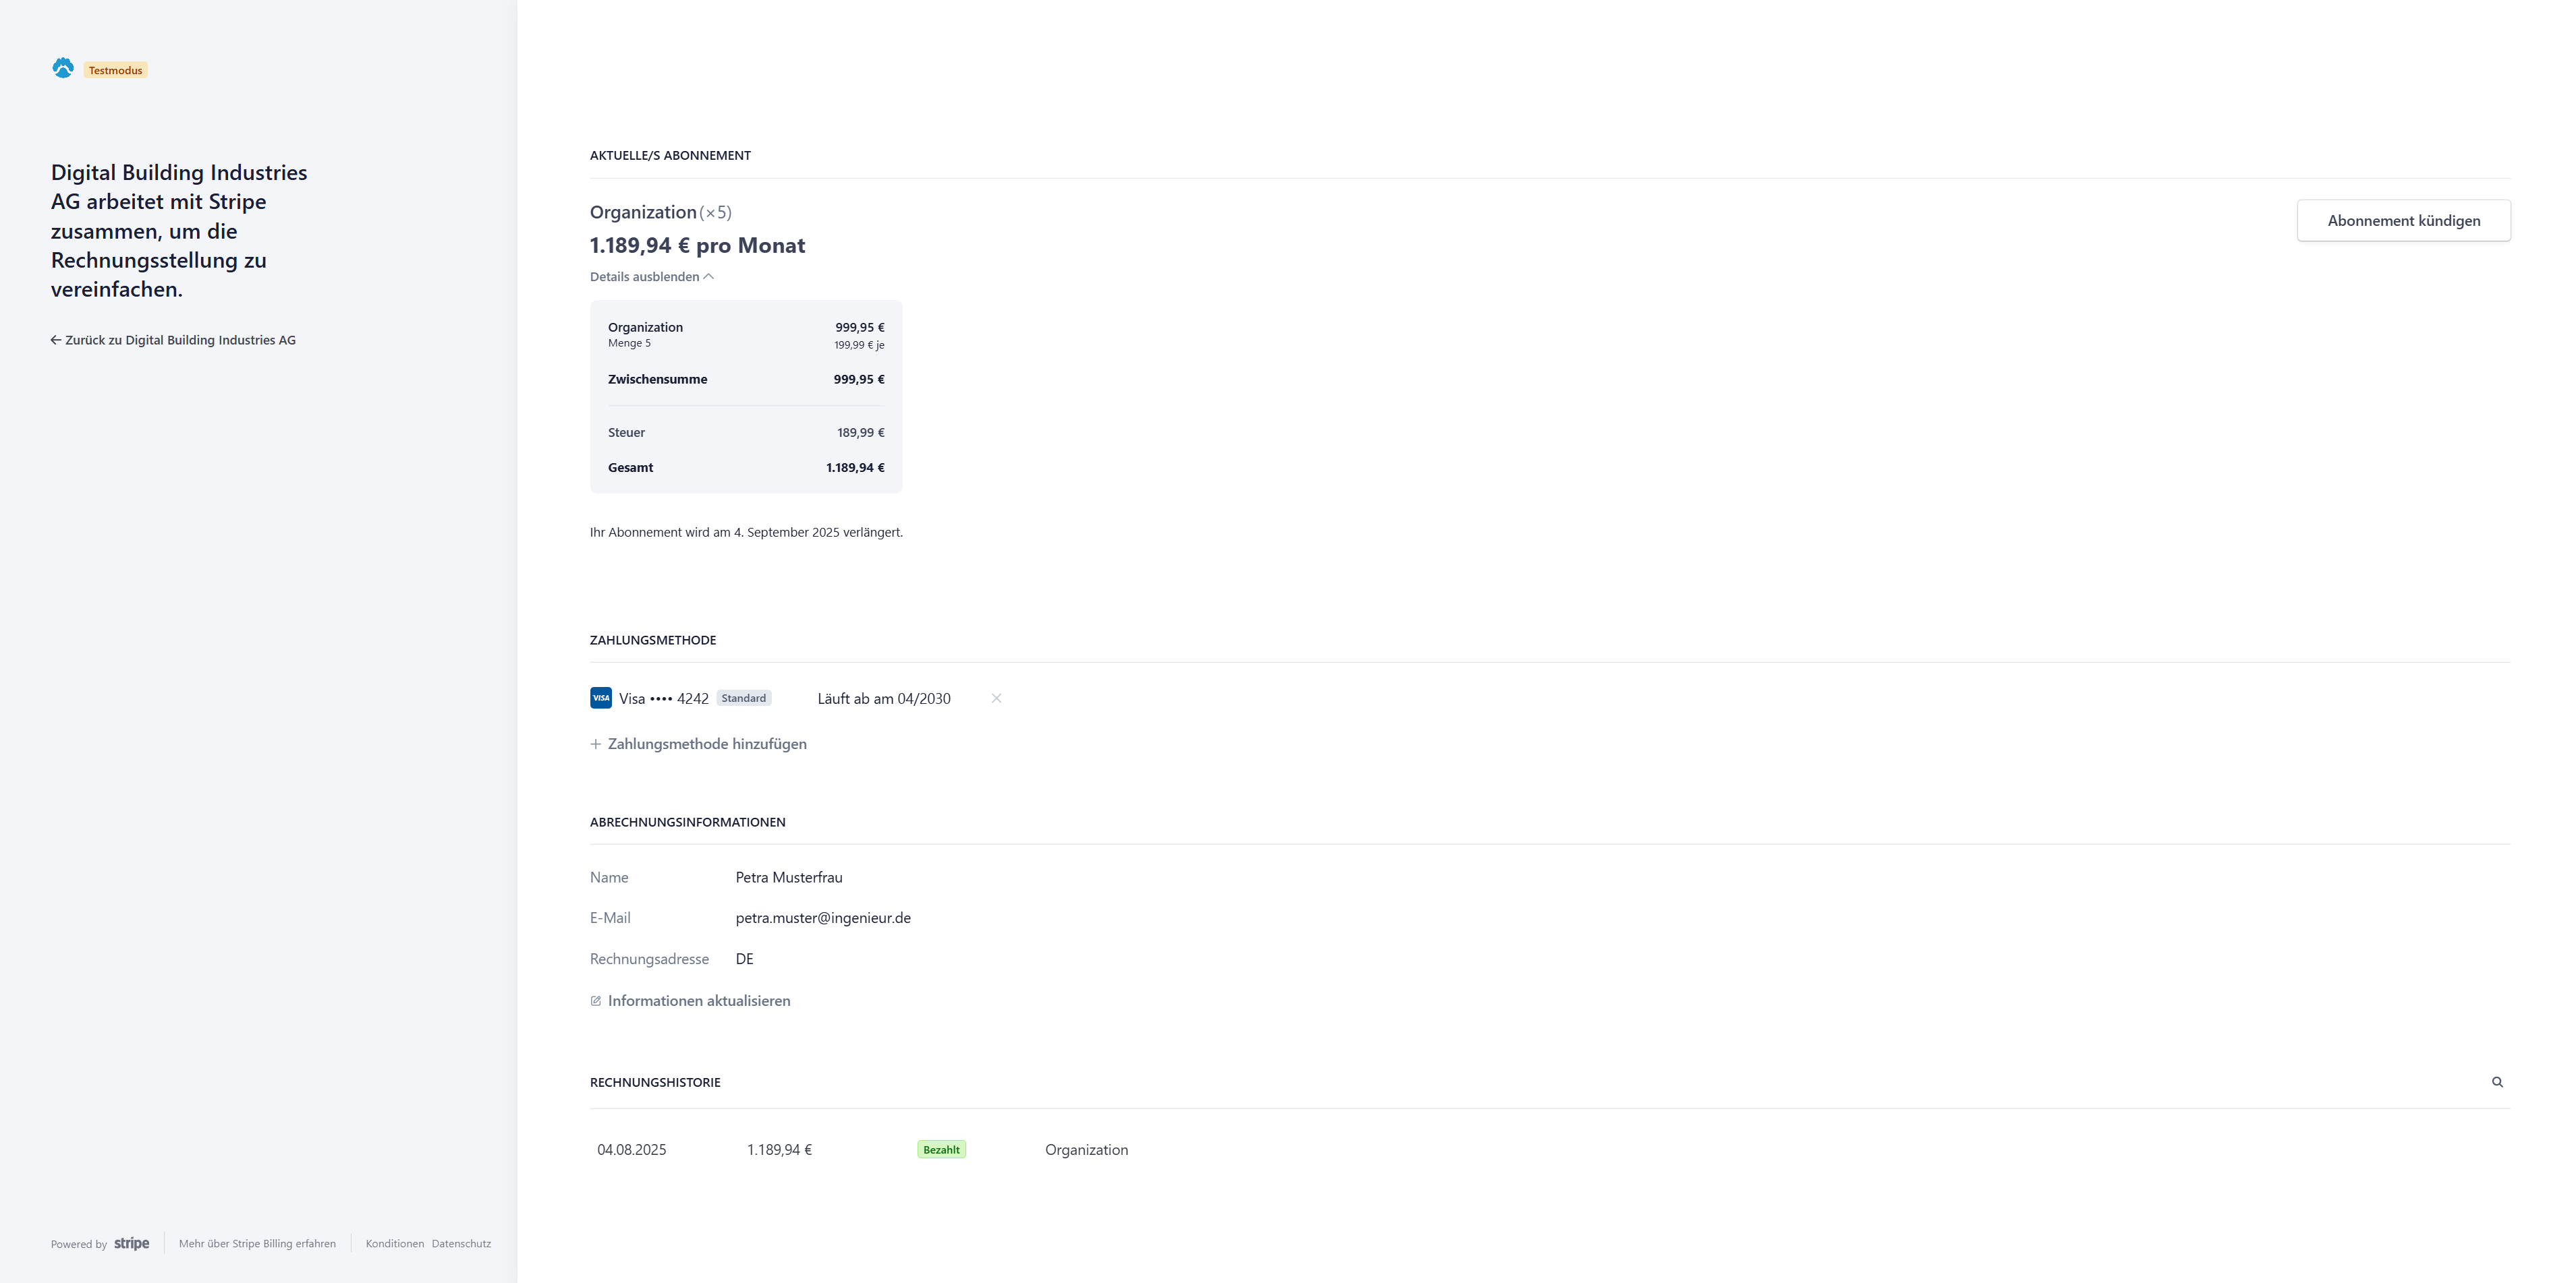Click the plus icon to add payment method
The width and height of the screenshot is (2576, 1283).
pyautogui.click(x=596, y=744)
